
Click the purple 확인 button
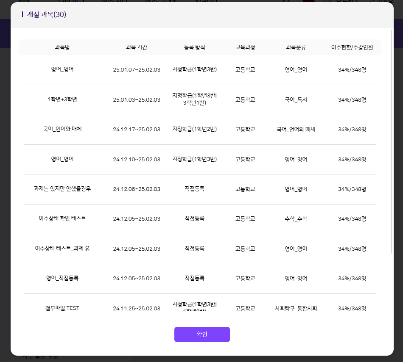(202, 334)
